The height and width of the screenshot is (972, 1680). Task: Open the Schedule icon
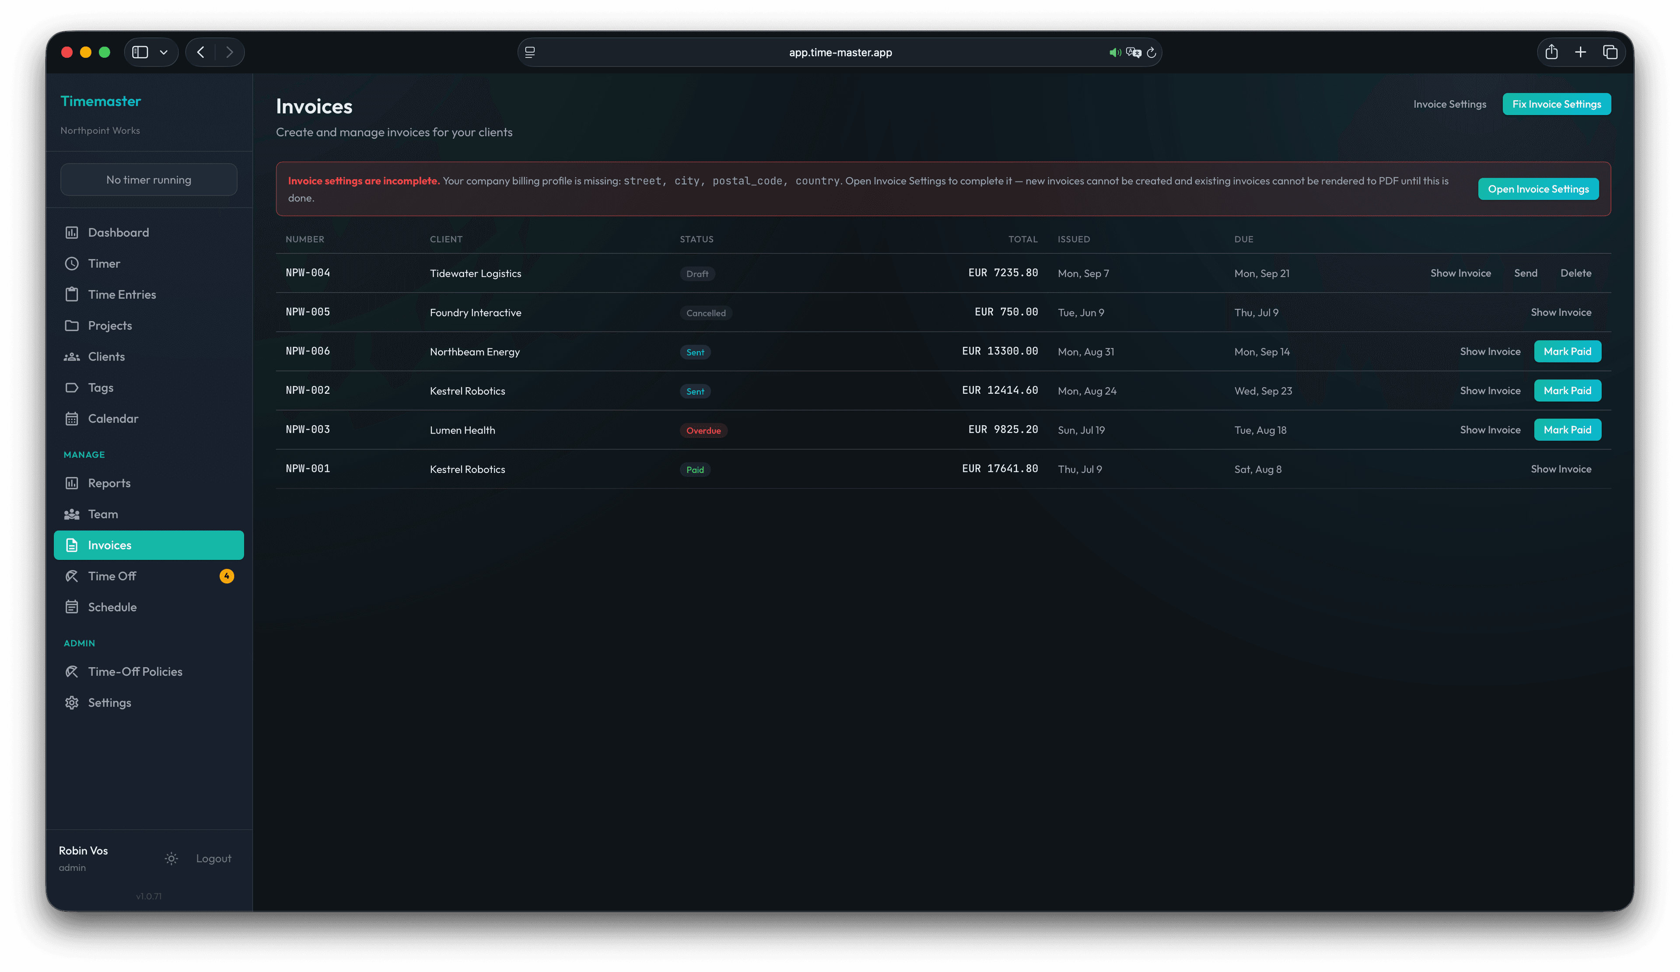[71, 607]
